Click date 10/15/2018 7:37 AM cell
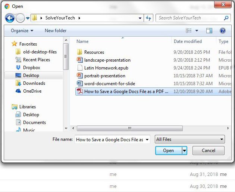The width and height of the screenshot is (235, 192). pyautogui.click(x=193, y=76)
